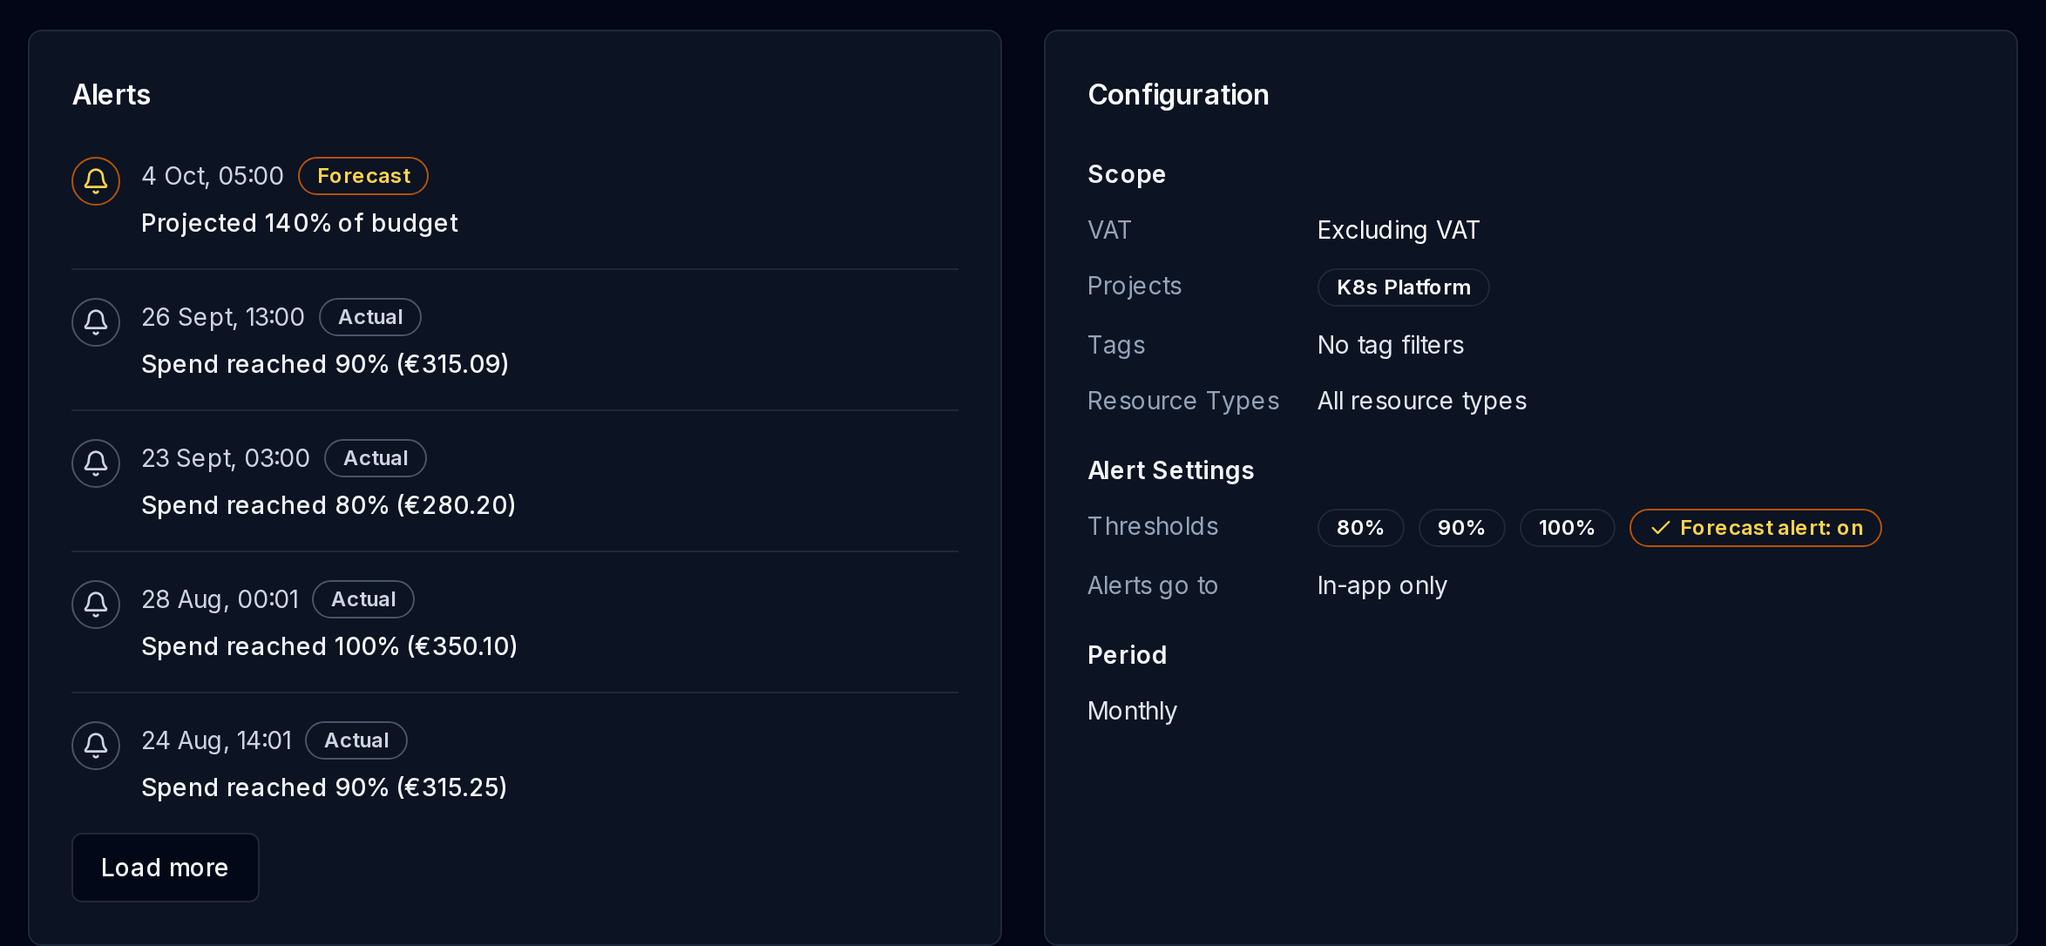Viewport: 2046px width, 946px height.
Task: Open 'Spend reached 90% (€315.25)' alert
Action: click(x=324, y=787)
